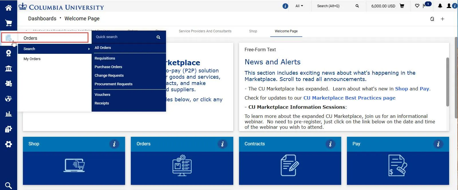The height and width of the screenshot is (190, 458).
Task: Select Change Requests in submenu
Action: click(x=109, y=76)
